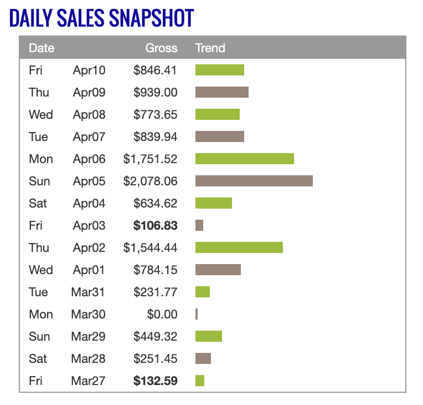Click the green trend bar for Apr06
Screen dimensions: 423x405
click(244, 159)
